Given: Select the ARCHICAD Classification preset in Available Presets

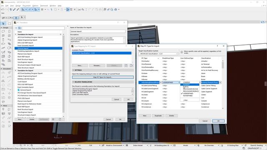Looking at the screenshot, I should click(102, 53).
